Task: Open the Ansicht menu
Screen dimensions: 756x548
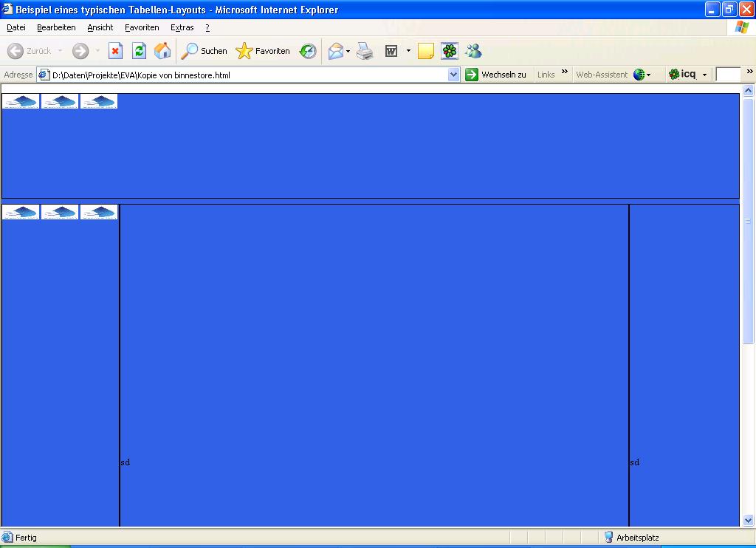Action: pyautogui.click(x=100, y=27)
